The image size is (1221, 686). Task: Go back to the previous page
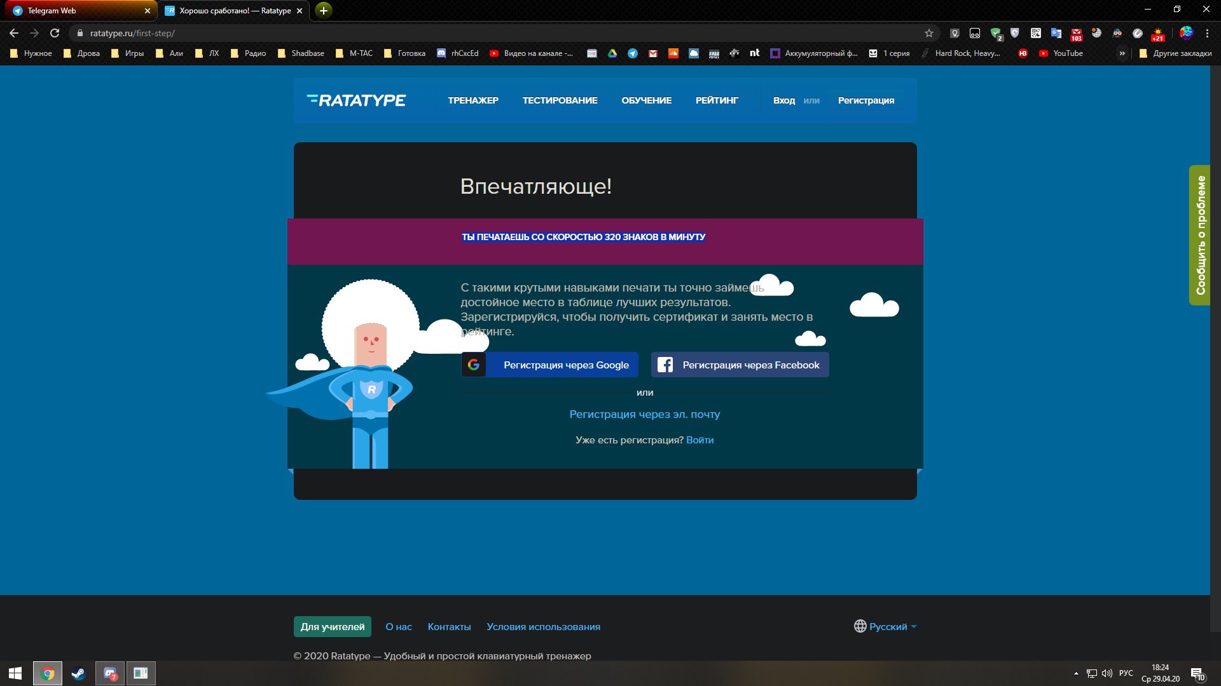(x=14, y=33)
